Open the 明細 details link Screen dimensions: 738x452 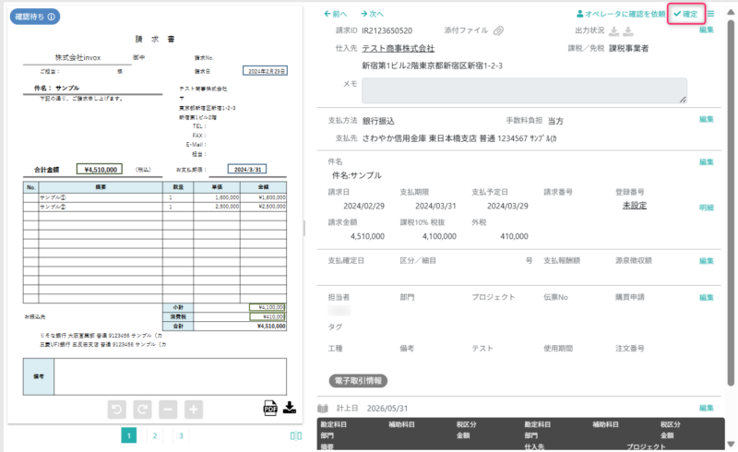pyautogui.click(x=707, y=208)
